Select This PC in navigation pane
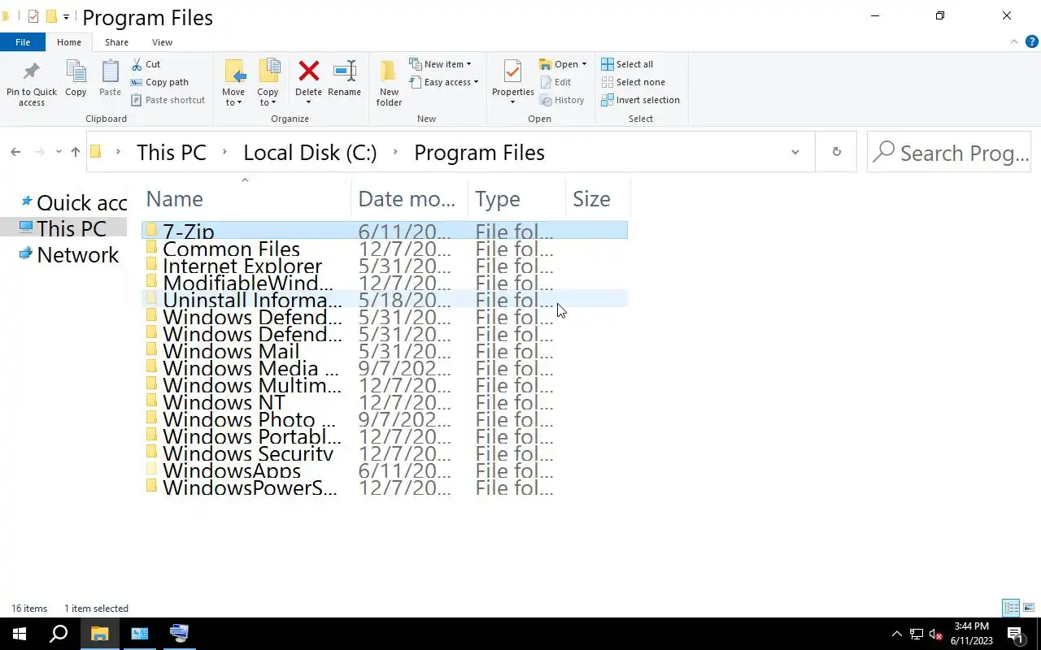Viewport: 1041px width, 650px height. click(63, 228)
